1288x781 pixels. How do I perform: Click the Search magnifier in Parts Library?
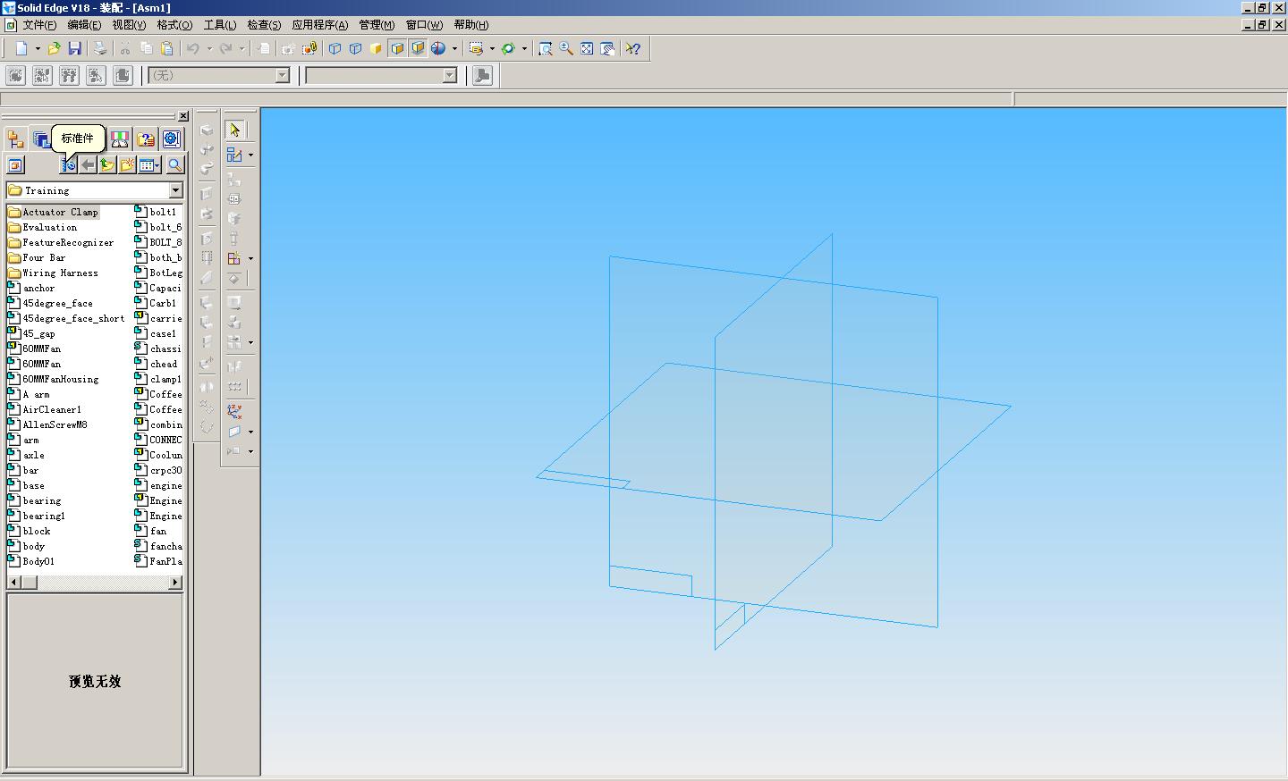tap(175, 164)
